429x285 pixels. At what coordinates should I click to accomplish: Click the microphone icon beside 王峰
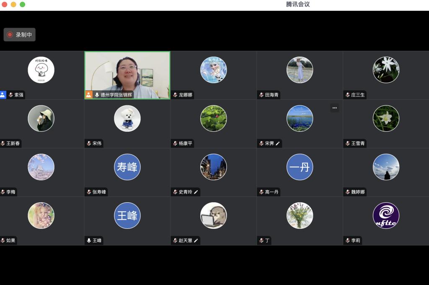[89, 241]
